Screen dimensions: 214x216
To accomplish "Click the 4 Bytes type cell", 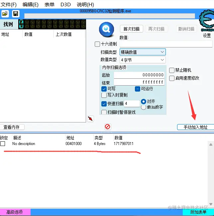I will click(100, 144).
